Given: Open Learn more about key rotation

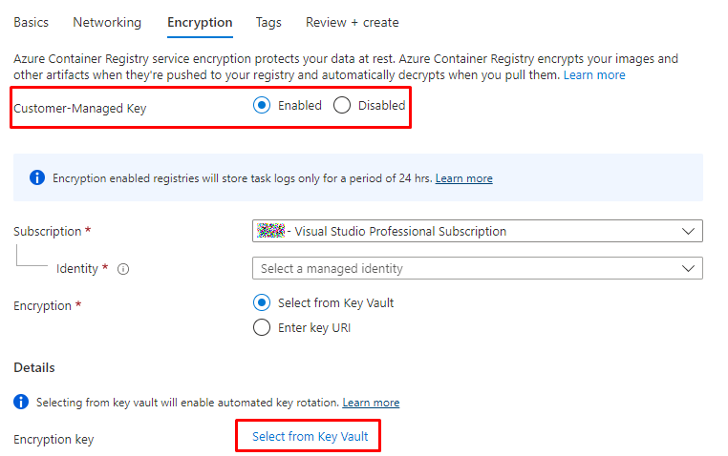Looking at the screenshot, I should tap(371, 403).
